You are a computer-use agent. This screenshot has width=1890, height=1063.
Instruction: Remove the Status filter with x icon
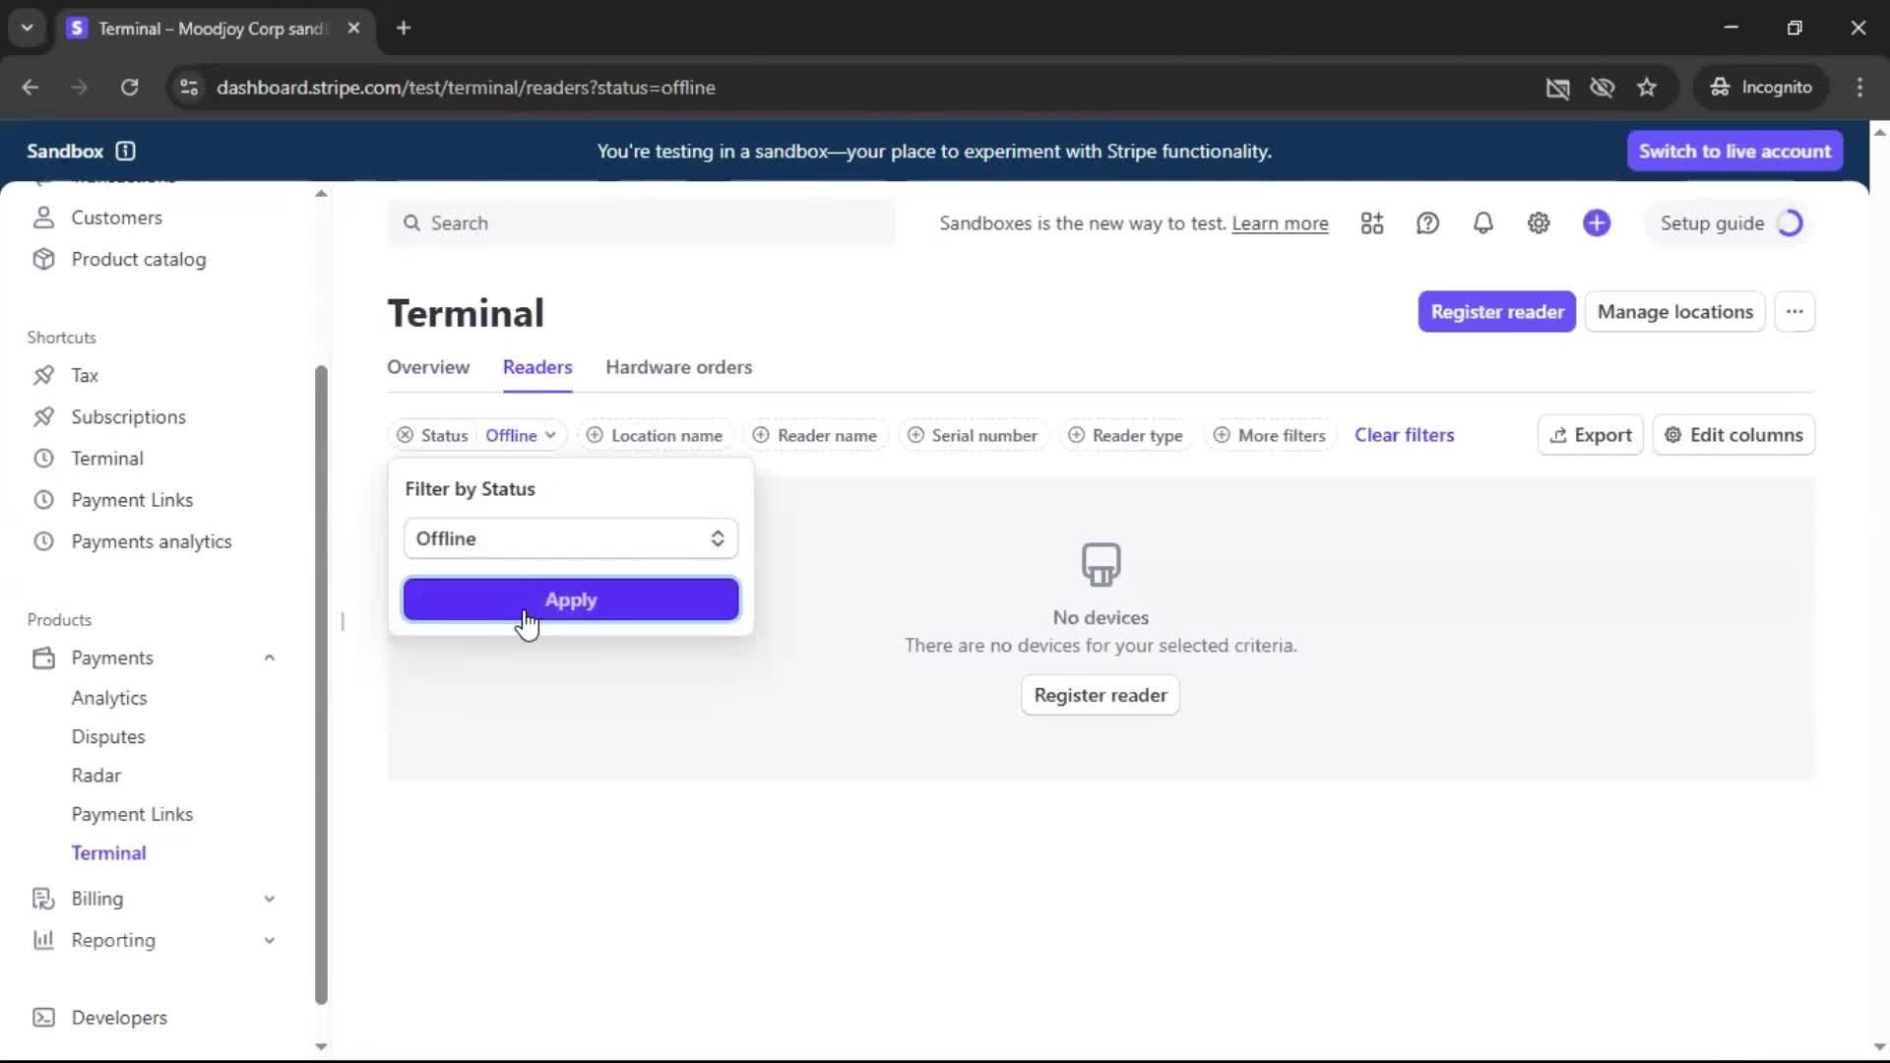tap(405, 435)
